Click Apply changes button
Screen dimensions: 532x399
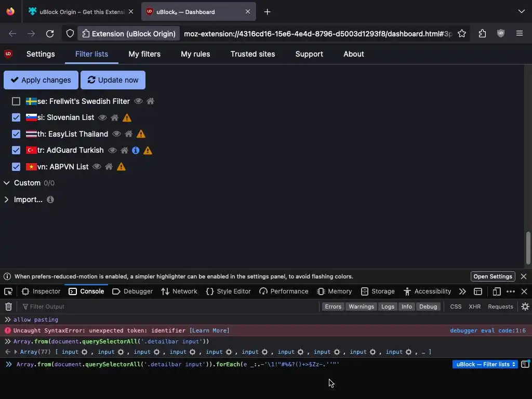[41, 80]
